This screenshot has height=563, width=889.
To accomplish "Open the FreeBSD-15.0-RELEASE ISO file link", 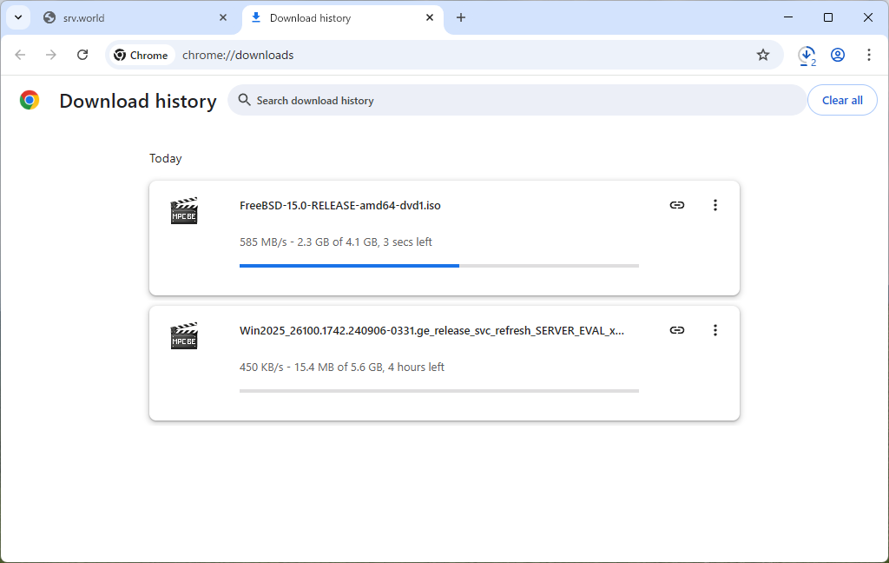I will (x=339, y=205).
